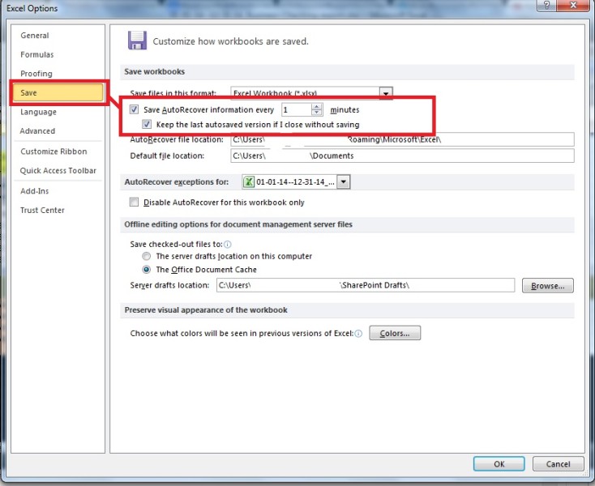Click info icon beside Choose what colors
The height and width of the screenshot is (486, 595).
358,334
